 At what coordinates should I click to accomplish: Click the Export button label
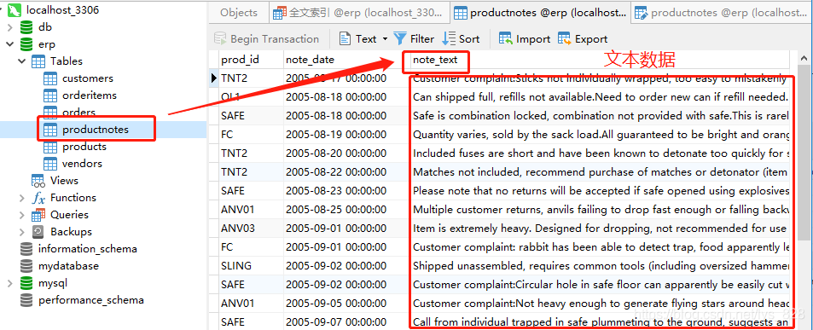(591, 39)
